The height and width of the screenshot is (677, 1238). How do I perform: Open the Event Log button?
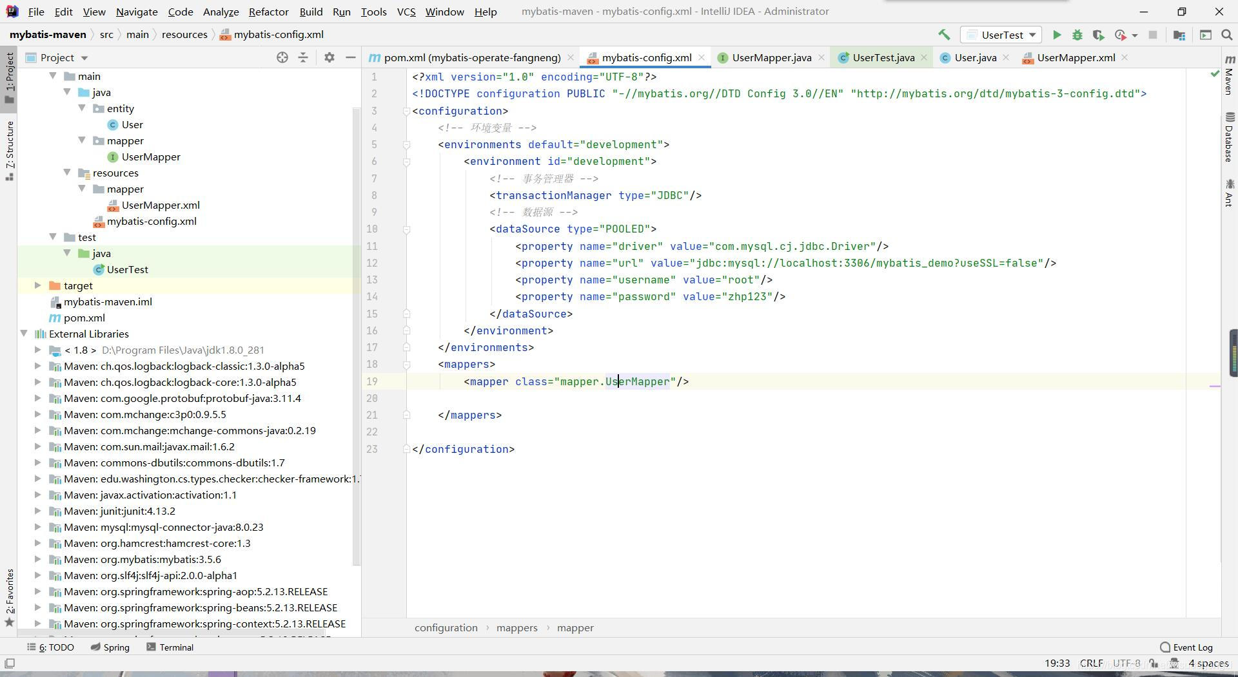tap(1186, 647)
